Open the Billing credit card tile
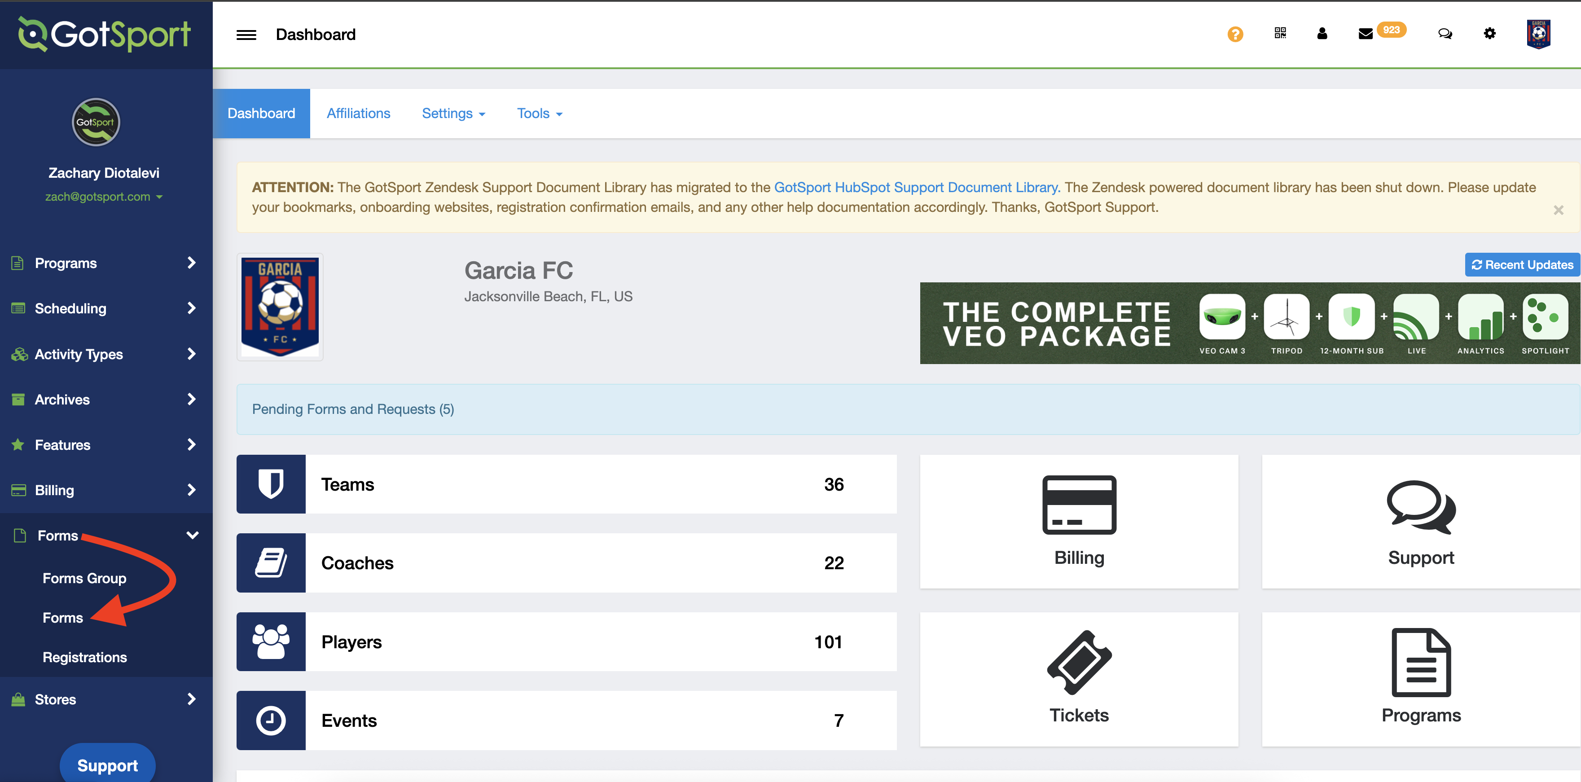This screenshot has width=1581, height=782. pyautogui.click(x=1078, y=522)
